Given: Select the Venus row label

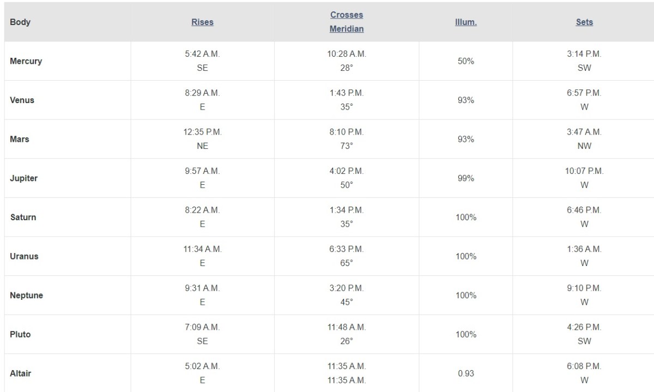Looking at the screenshot, I should point(22,100).
